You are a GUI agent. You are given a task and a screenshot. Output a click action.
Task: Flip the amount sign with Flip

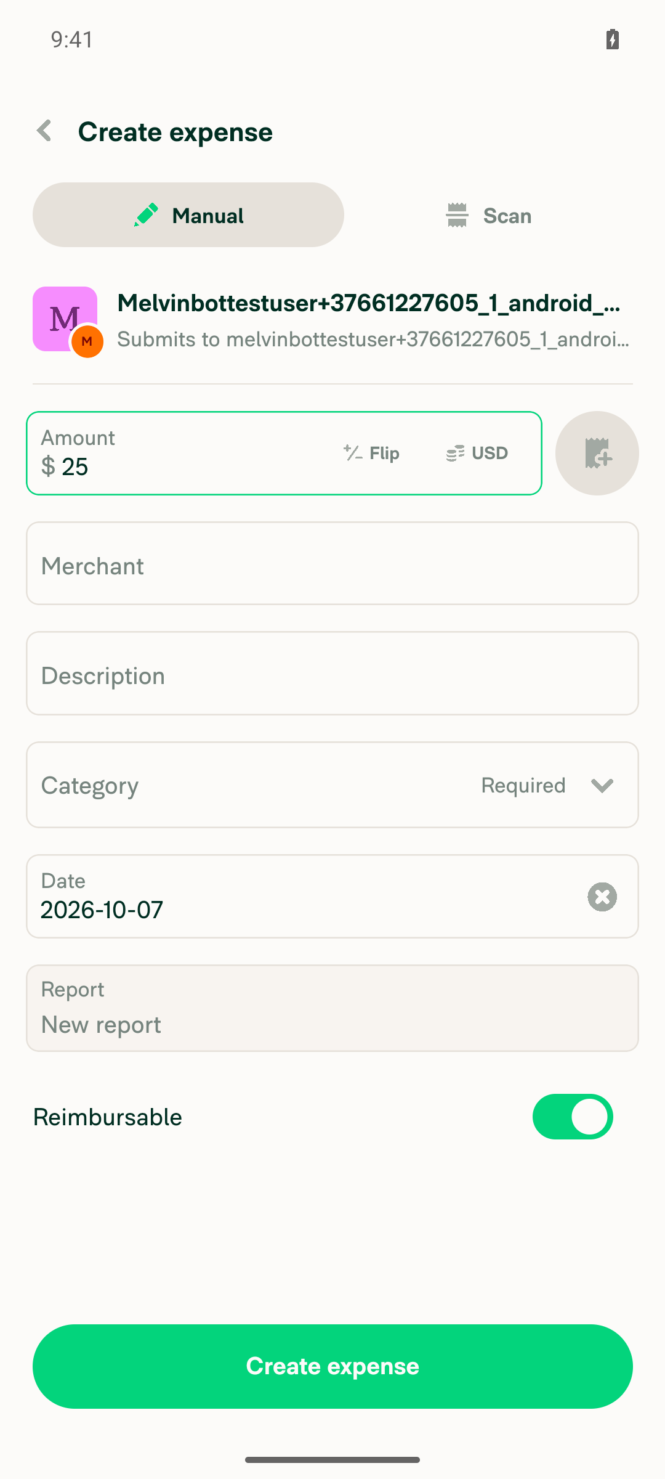tap(372, 453)
